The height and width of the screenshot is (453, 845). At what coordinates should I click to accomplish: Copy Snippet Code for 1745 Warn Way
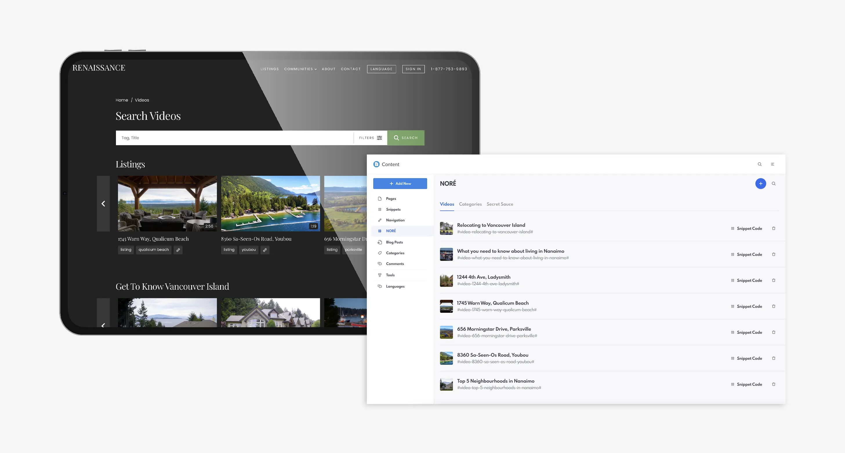pyautogui.click(x=746, y=306)
